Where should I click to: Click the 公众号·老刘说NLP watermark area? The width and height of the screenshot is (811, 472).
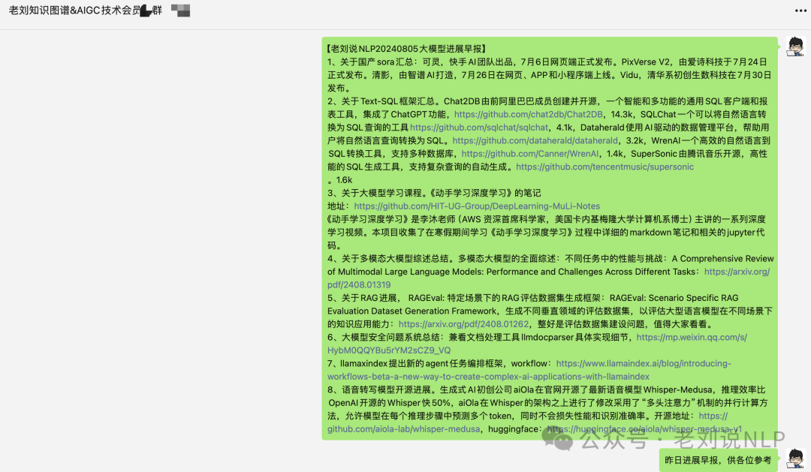point(659,440)
